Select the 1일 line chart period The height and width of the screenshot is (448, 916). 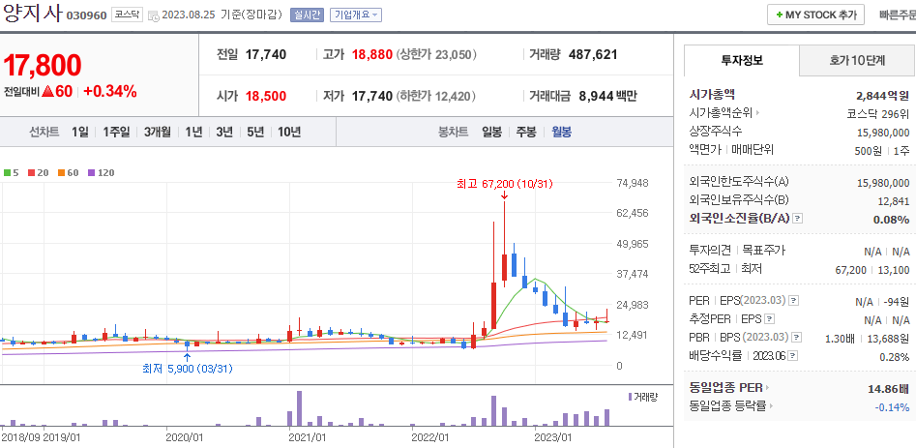(80, 132)
